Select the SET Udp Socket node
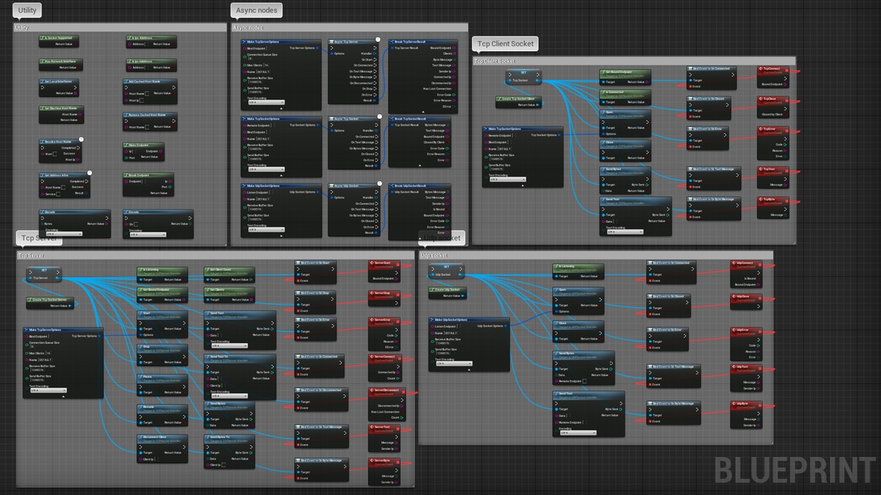Viewport: 881px width, 495px height. coord(446,271)
